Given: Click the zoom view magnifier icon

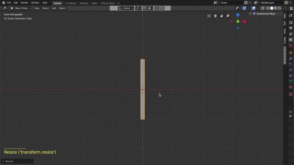Looking at the screenshot, I should [x=228, y=16].
